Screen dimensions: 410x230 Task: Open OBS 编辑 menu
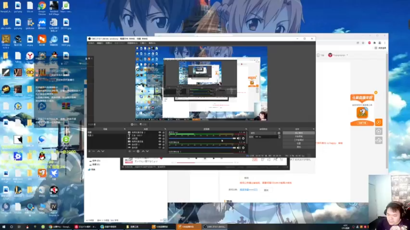click(100, 43)
